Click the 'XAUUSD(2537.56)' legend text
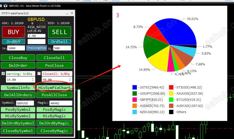The height and width of the screenshot is (139, 234). [190, 94]
